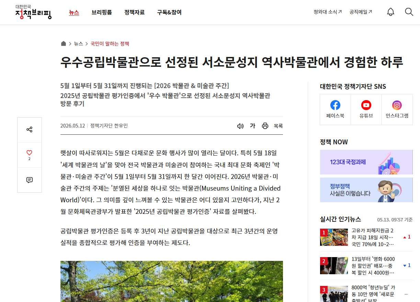420x302 pixels.
Task: Visit the 공직메일 external link
Action: (x=361, y=12)
